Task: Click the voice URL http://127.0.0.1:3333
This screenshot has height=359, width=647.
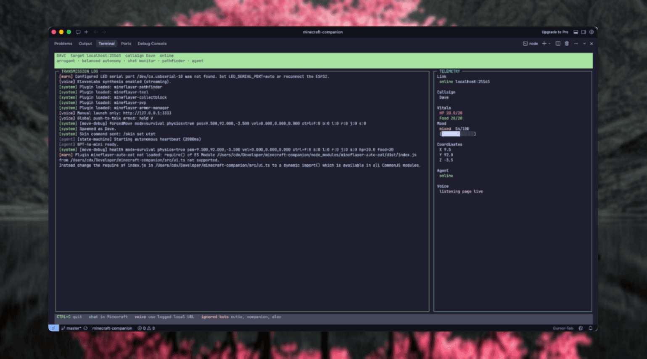Action: (x=147, y=113)
